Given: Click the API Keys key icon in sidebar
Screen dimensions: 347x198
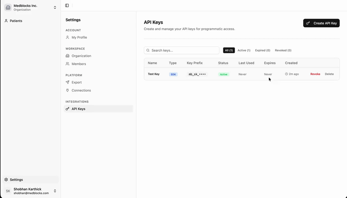Looking at the screenshot, I should pos(68,109).
